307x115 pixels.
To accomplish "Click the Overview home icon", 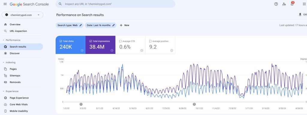I will (5, 24).
